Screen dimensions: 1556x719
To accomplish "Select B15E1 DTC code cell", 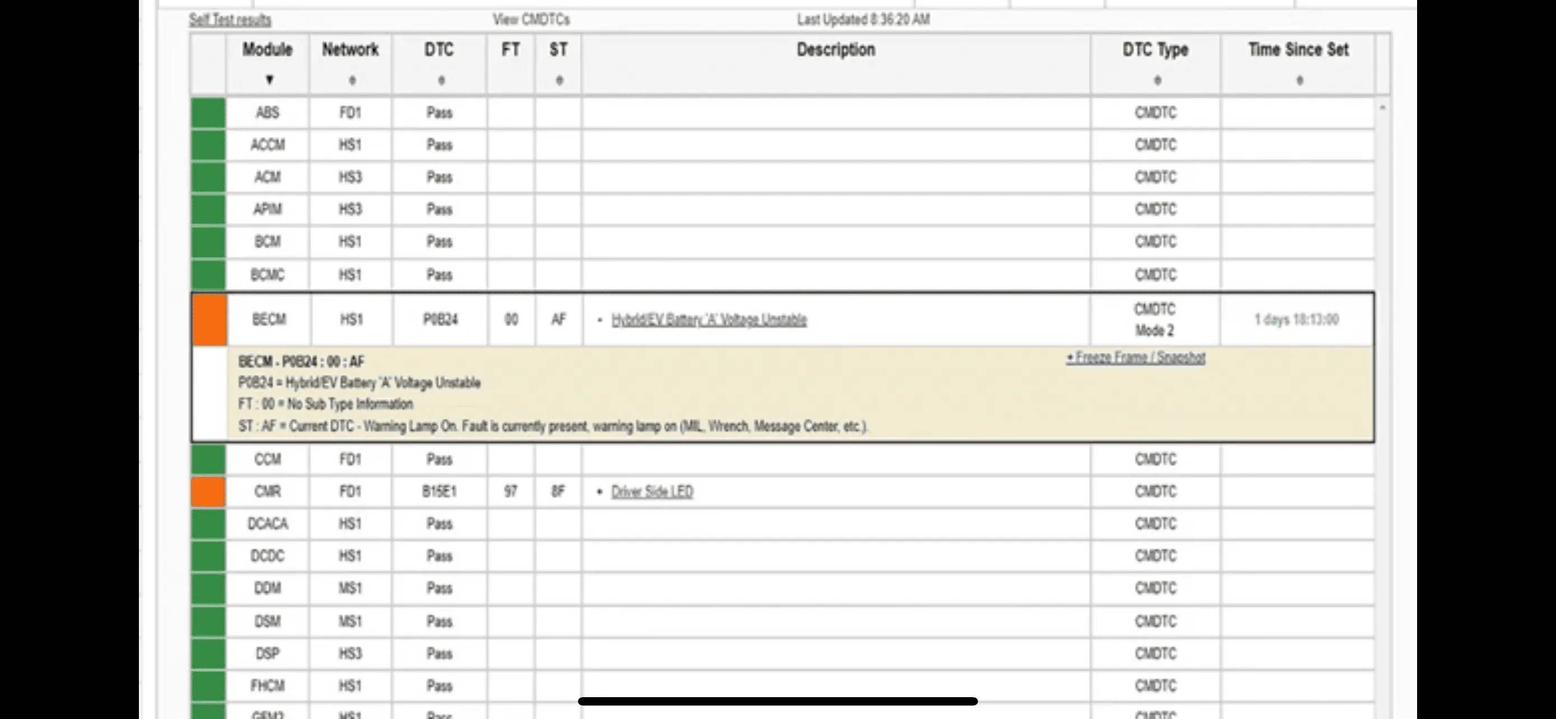I will 439,492.
